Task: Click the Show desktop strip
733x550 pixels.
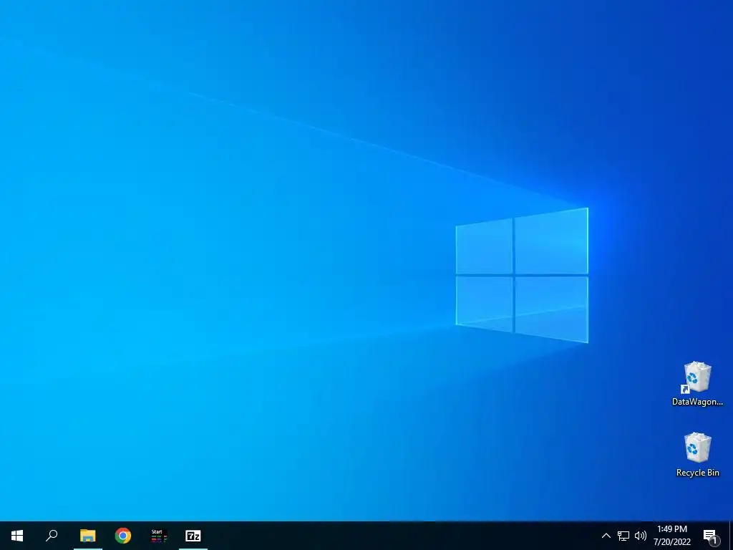Action: click(731, 536)
